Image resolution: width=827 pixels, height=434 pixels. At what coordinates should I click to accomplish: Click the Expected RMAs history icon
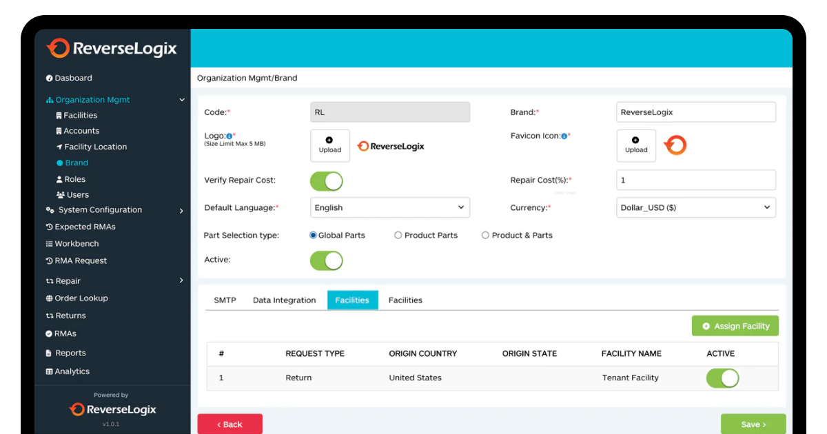coord(50,227)
